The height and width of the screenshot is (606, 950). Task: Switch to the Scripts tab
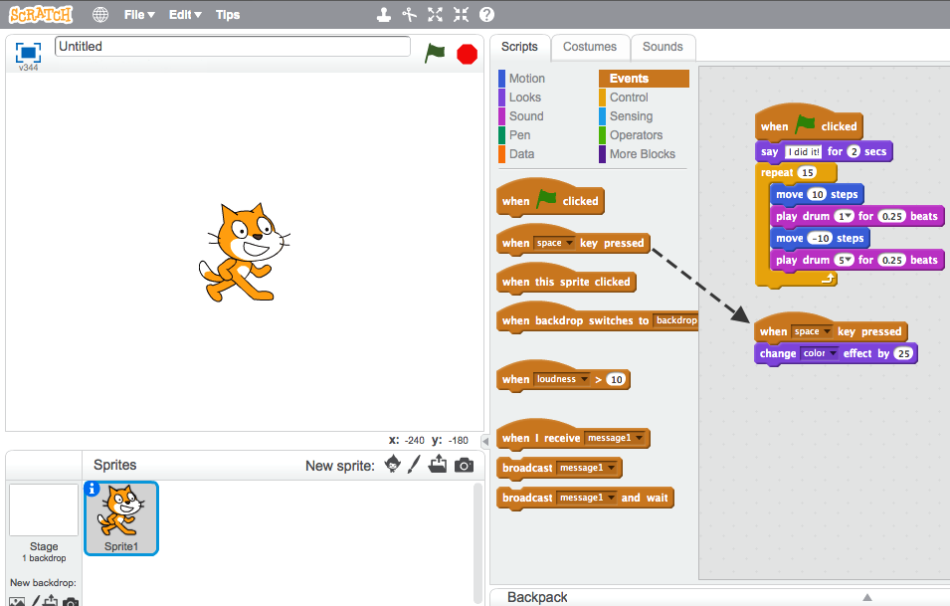520,48
